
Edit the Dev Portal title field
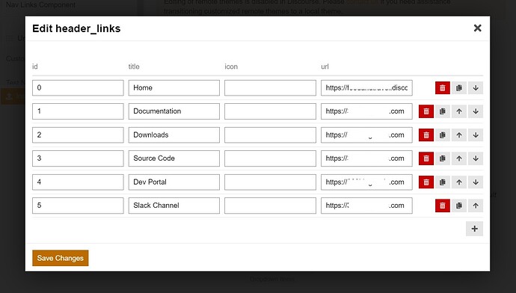(x=174, y=182)
